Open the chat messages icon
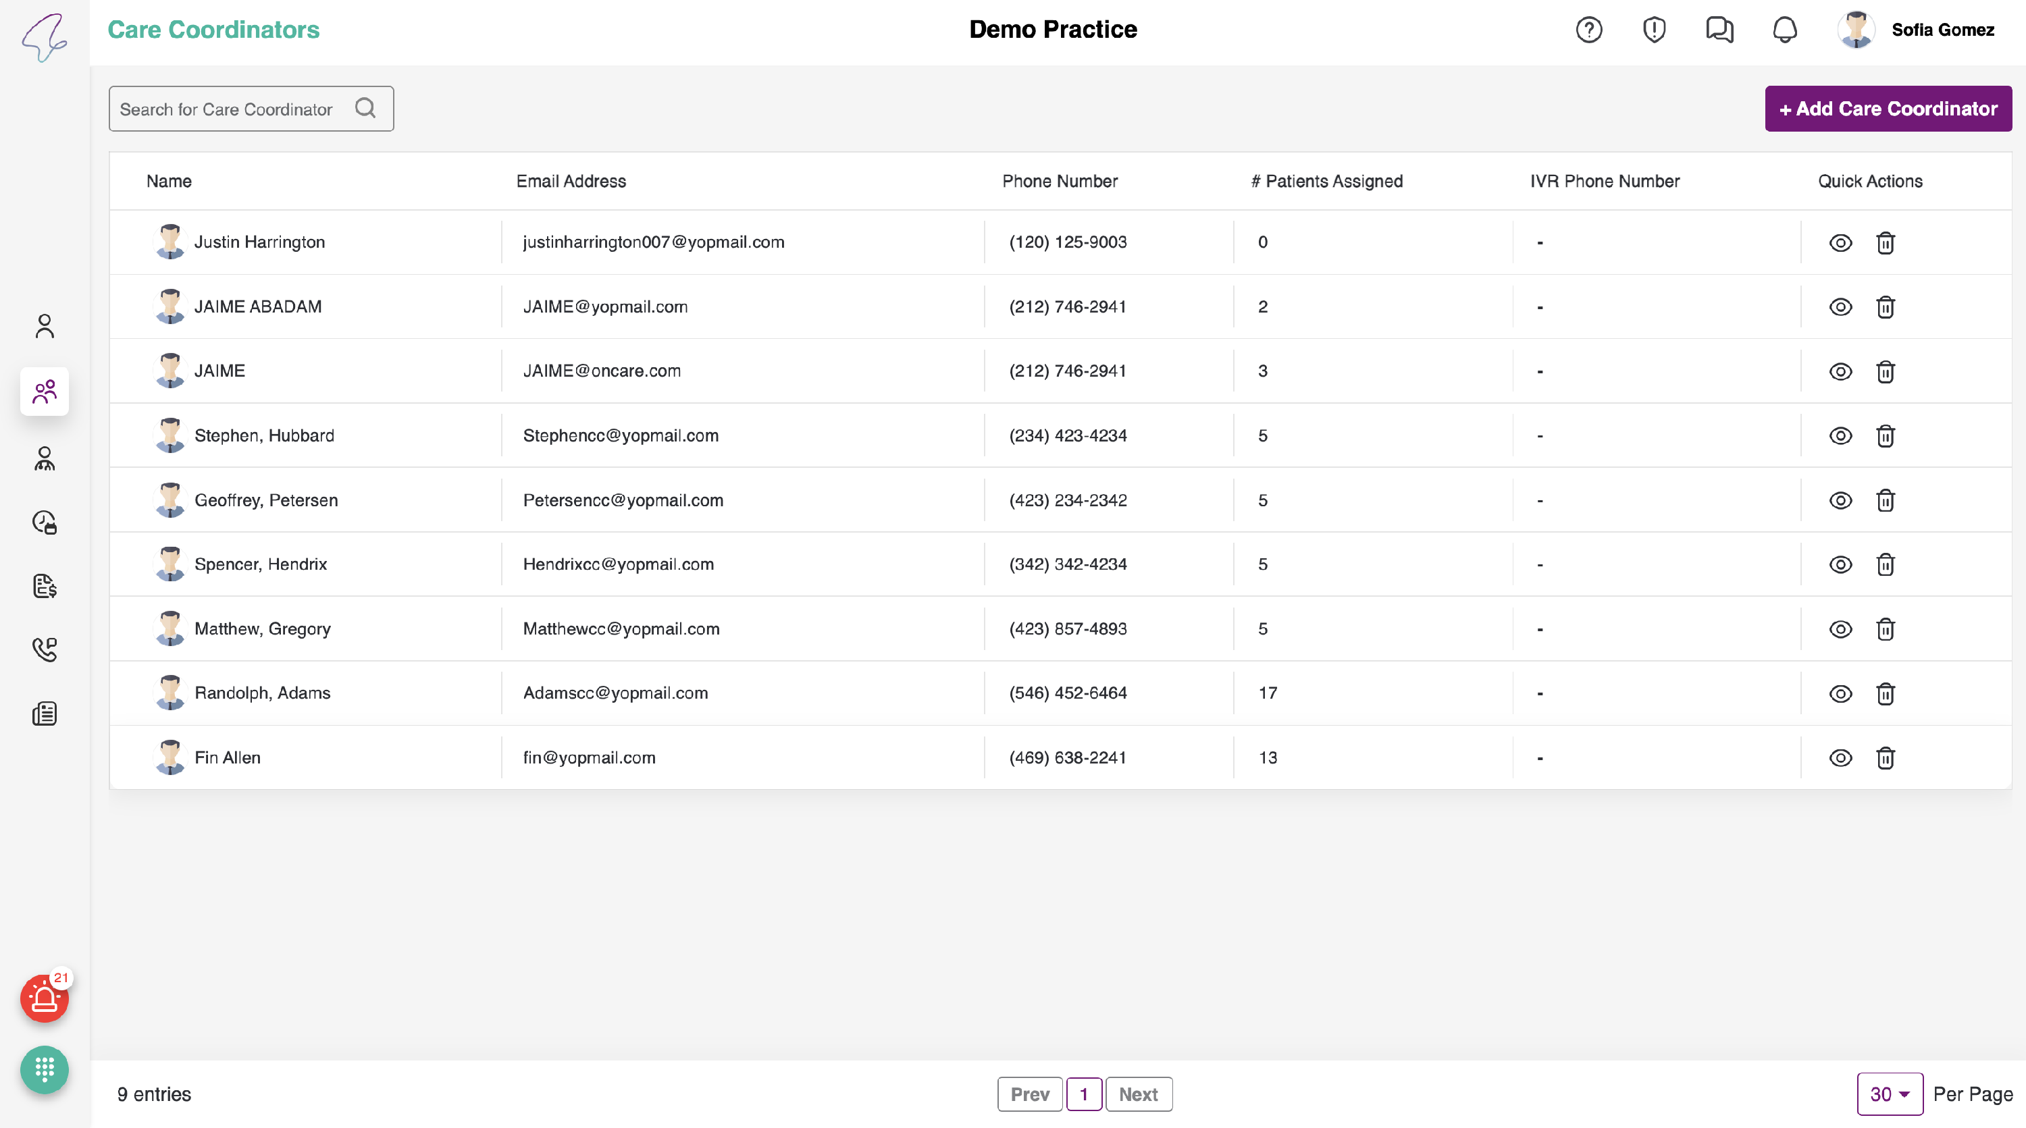The height and width of the screenshot is (1128, 2026). click(1719, 30)
